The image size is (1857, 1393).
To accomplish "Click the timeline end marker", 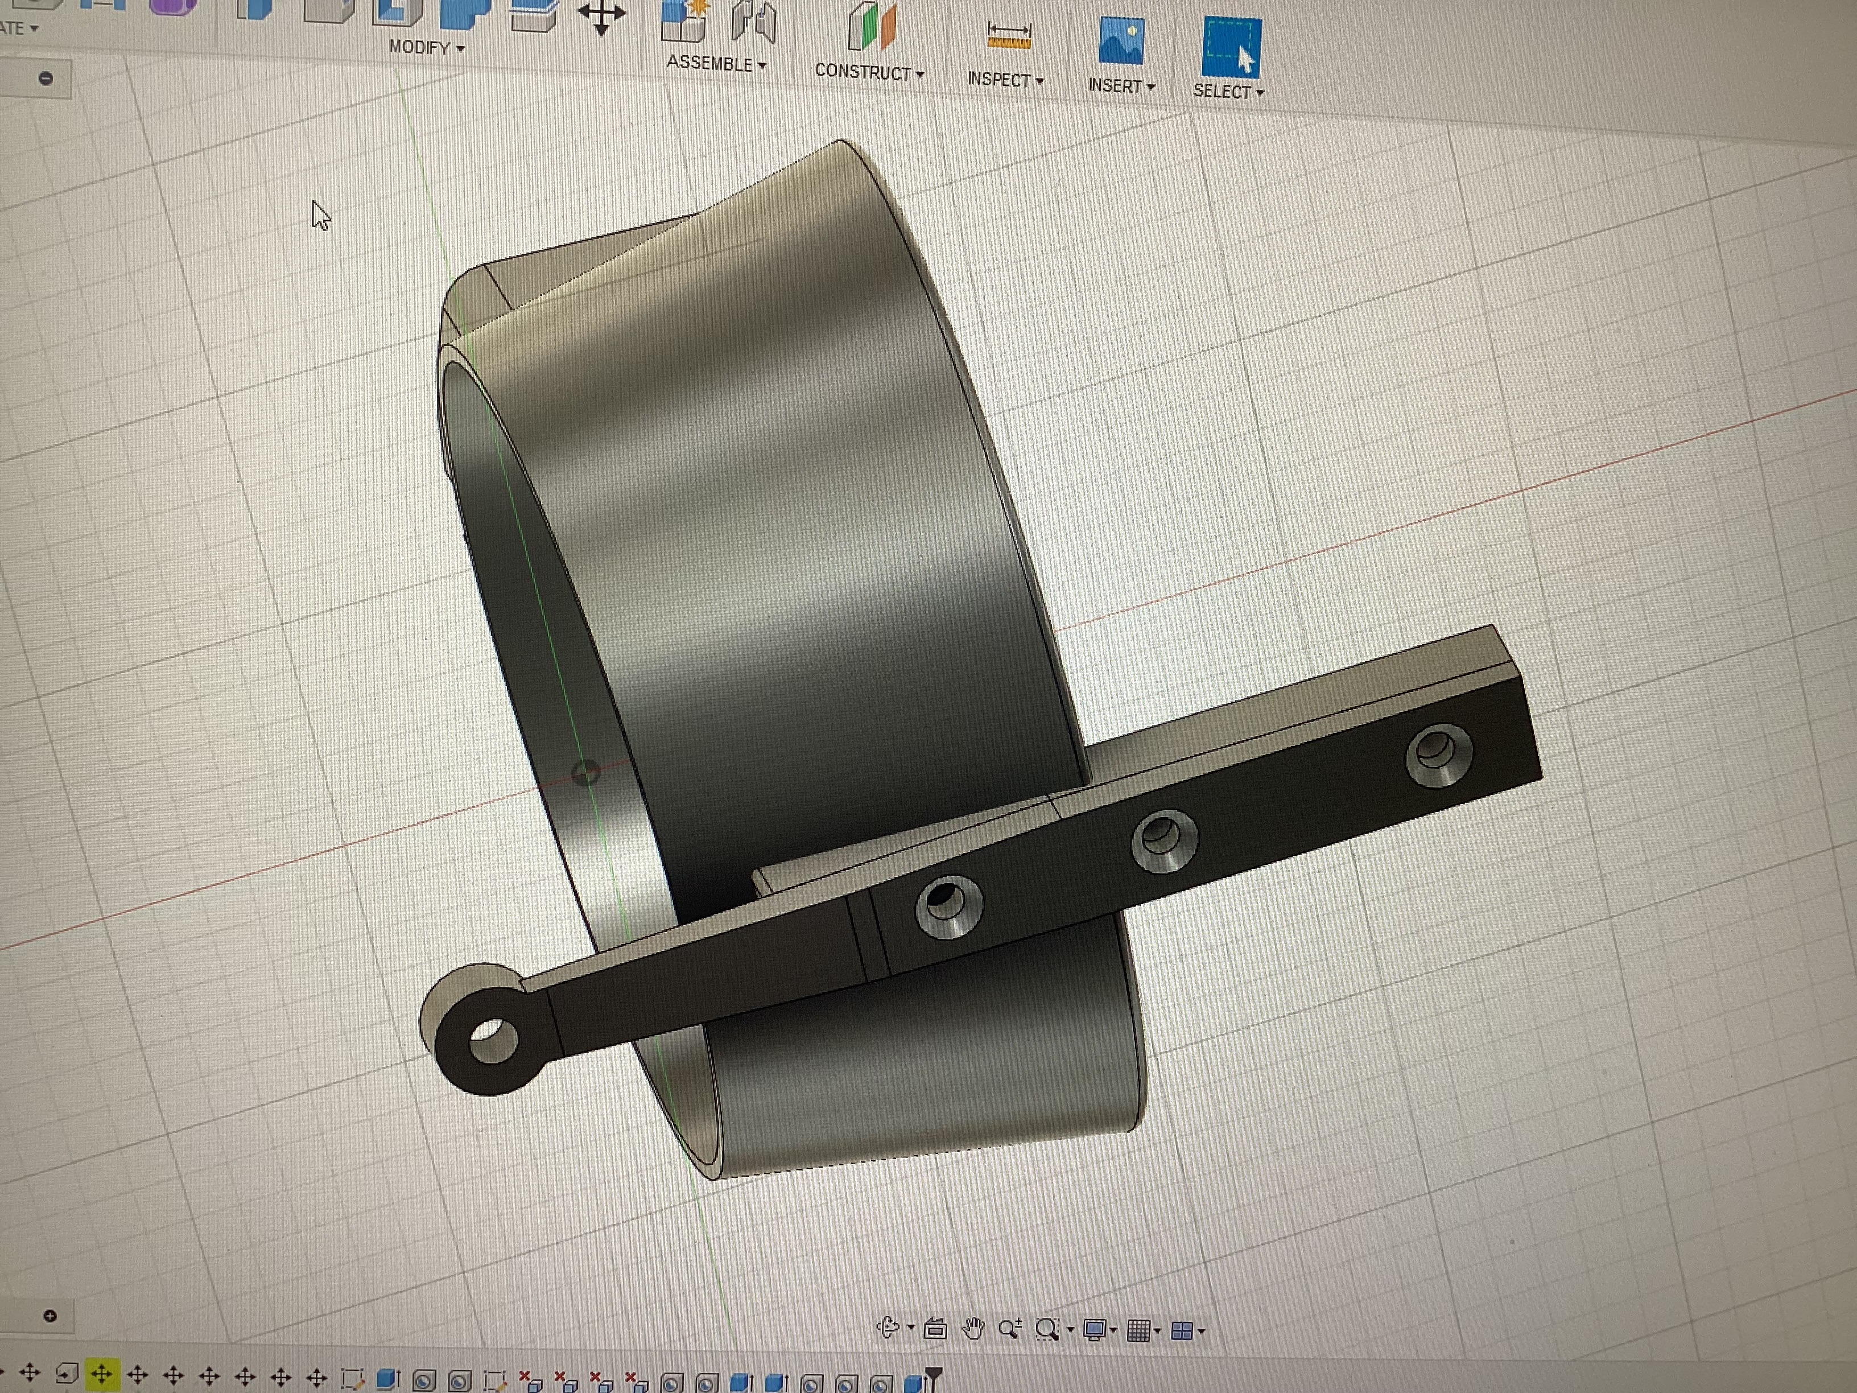I will pos(934,1378).
